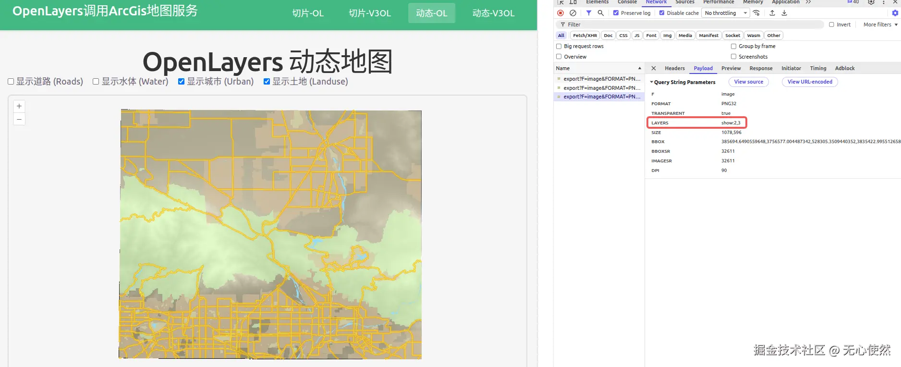901x367 pixels.
Task: Open the Adblock tab
Action: click(845, 68)
